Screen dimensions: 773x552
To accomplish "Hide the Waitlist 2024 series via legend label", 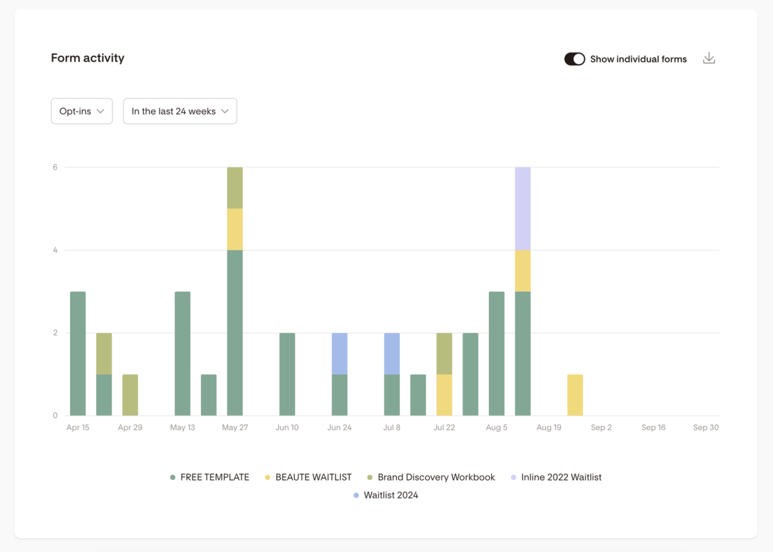I will tap(390, 495).
